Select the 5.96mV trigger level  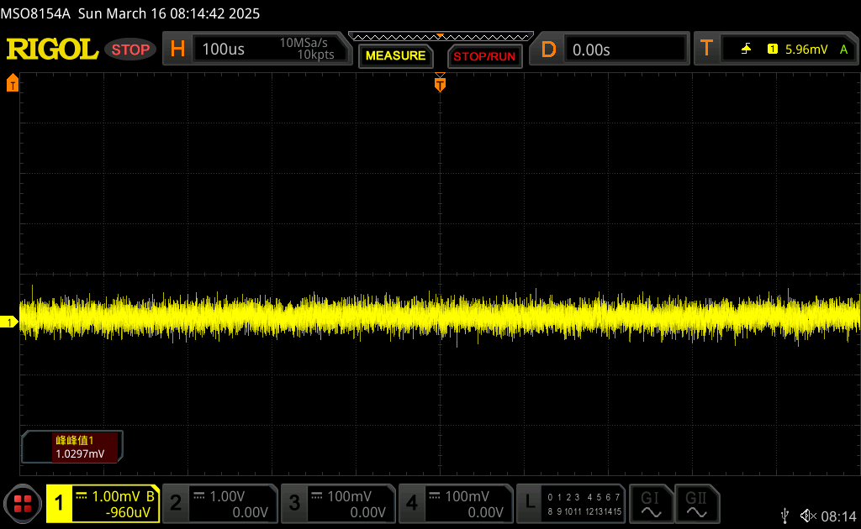pyautogui.click(x=806, y=50)
